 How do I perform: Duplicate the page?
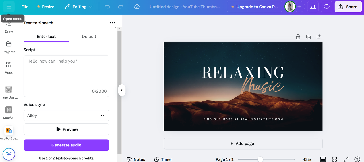click(308, 37)
